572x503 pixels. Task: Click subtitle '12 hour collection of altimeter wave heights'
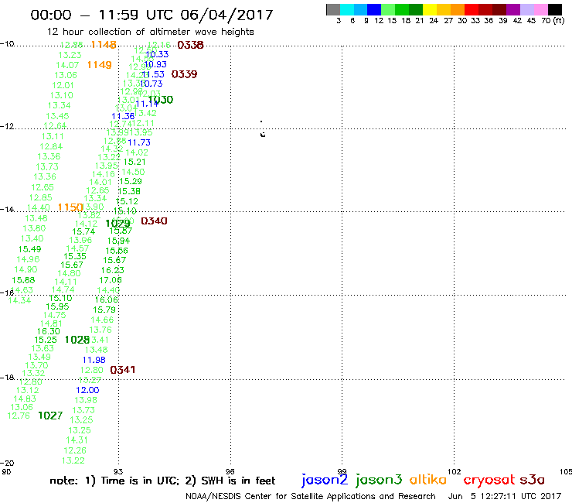150,33
